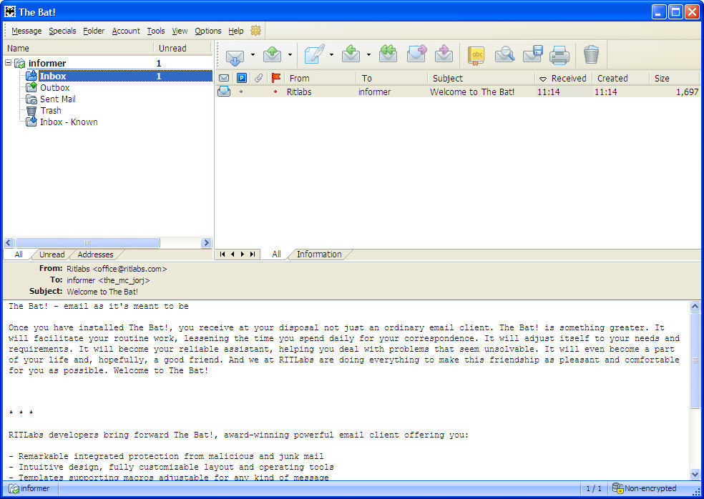Jump to last message navigation button
The width and height of the screenshot is (704, 499).
[253, 254]
